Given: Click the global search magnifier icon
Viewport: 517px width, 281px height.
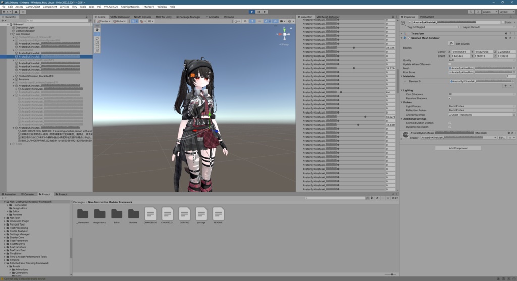Looking at the screenshot, I should pos(478,12).
